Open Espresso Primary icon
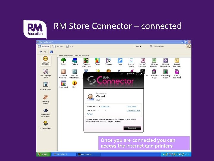 click(131, 62)
